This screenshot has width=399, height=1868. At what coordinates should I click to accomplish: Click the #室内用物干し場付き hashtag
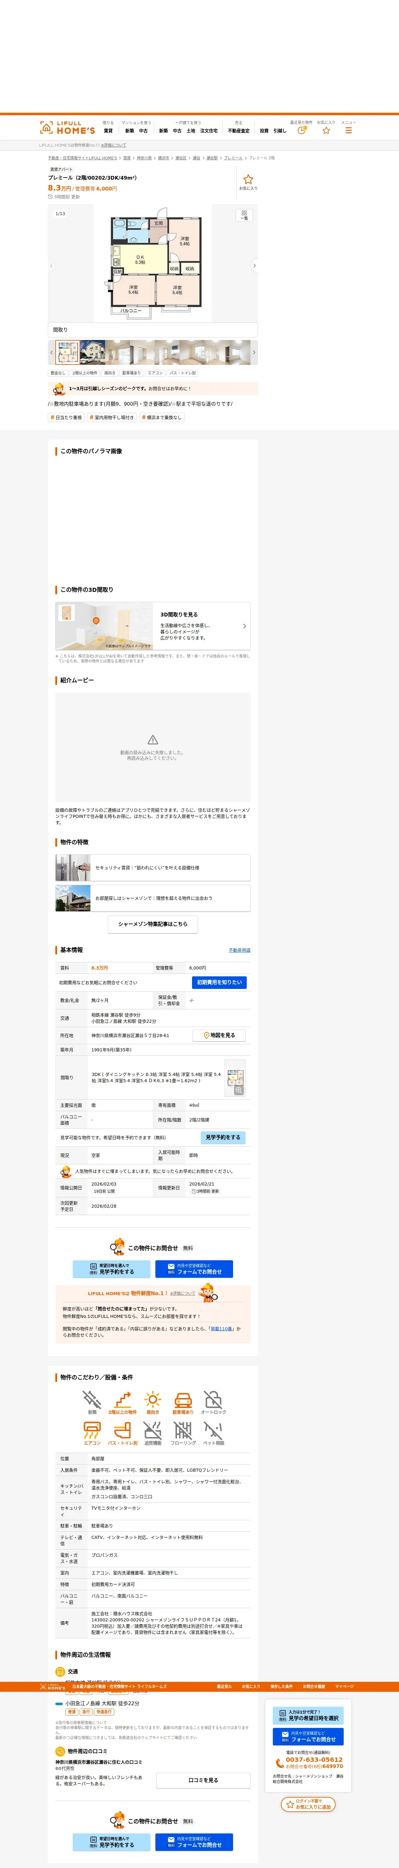click(x=112, y=418)
